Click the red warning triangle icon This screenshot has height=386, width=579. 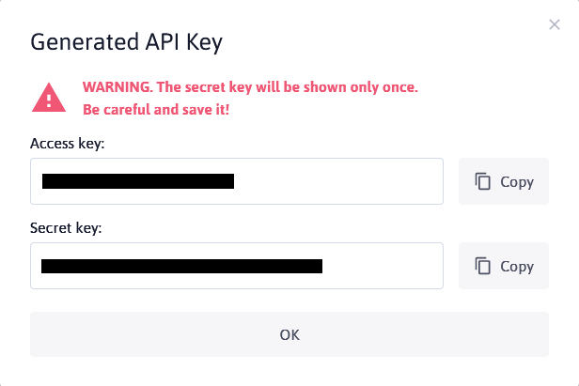(49, 98)
